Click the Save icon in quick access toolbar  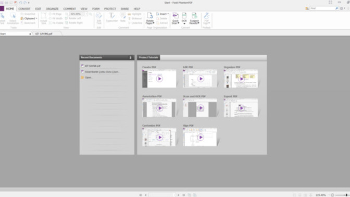tap(2, 3)
